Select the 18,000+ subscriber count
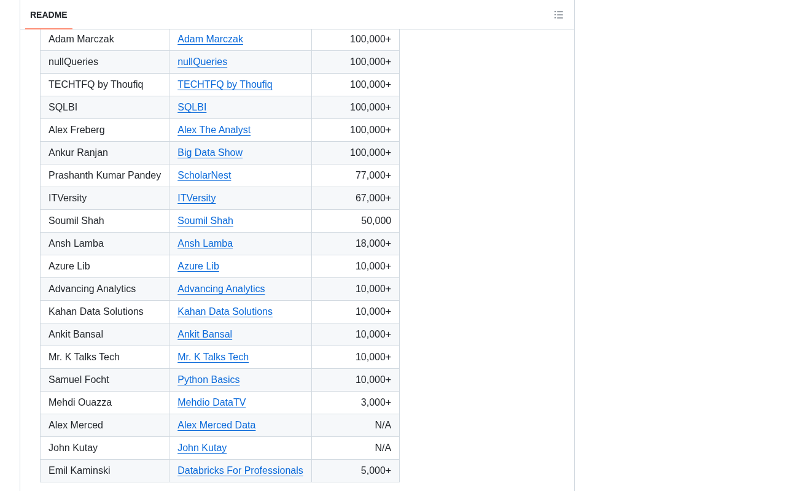Image resolution: width=786 pixels, height=491 pixels. pos(373,244)
